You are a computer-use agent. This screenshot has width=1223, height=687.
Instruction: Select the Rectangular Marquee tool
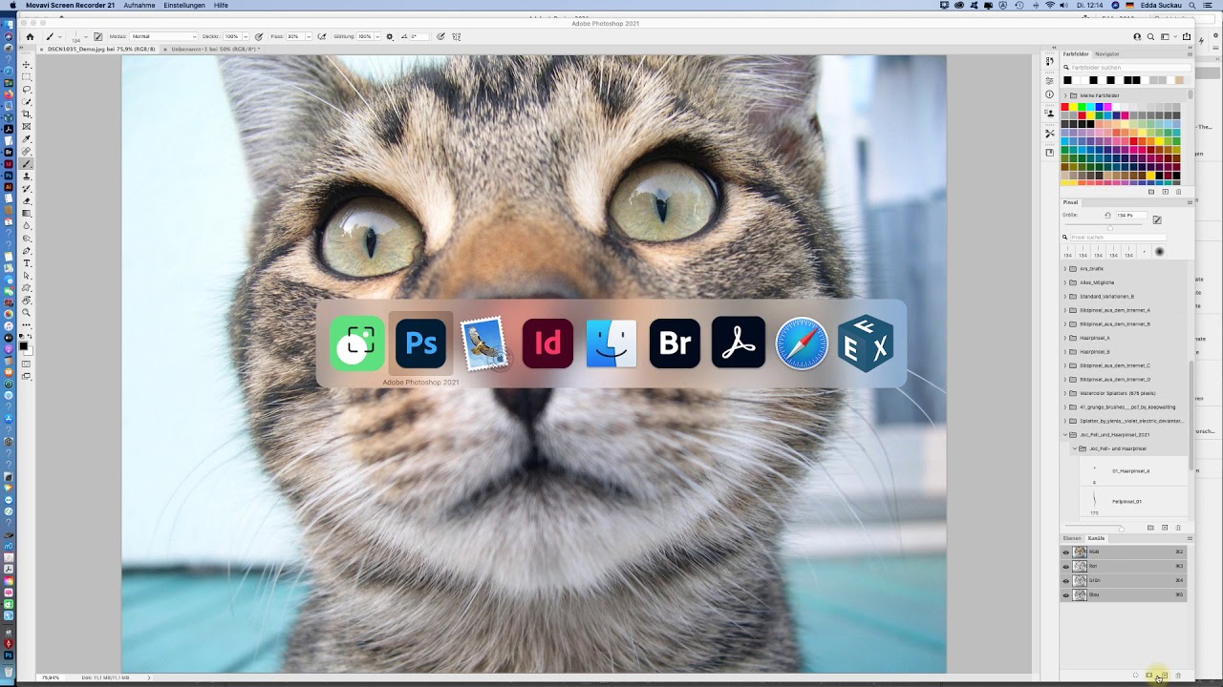[27, 76]
